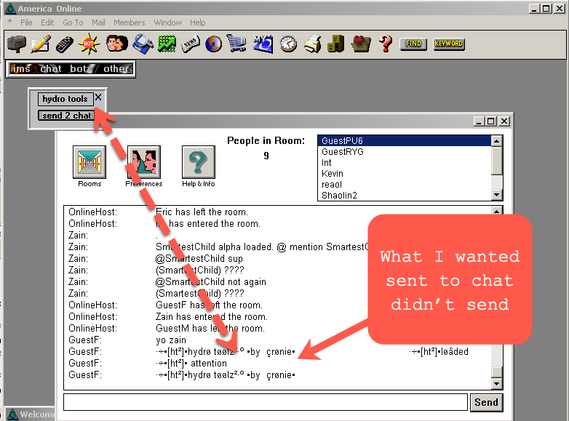Open the Members menu
The height and width of the screenshot is (421, 569).
click(130, 23)
